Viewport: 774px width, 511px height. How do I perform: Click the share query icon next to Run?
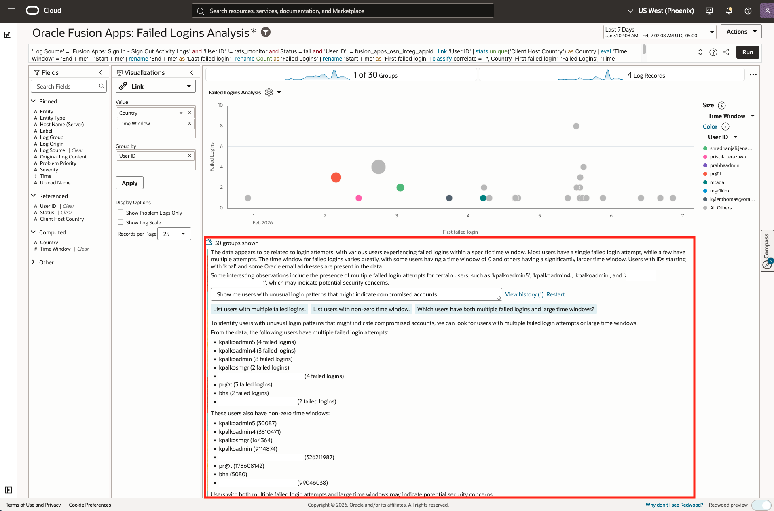click(x=726, y=52)
